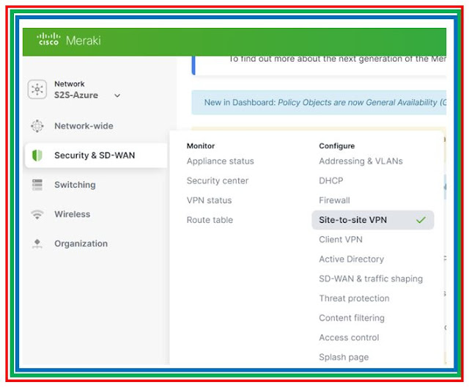Expand the S2S-Azure network dropdown chevron
The height and width of the screenshot is (390, 469).
coord(117,95)
